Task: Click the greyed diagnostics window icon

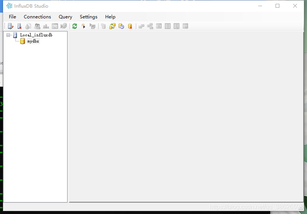Action: click(x=55, y=26)
